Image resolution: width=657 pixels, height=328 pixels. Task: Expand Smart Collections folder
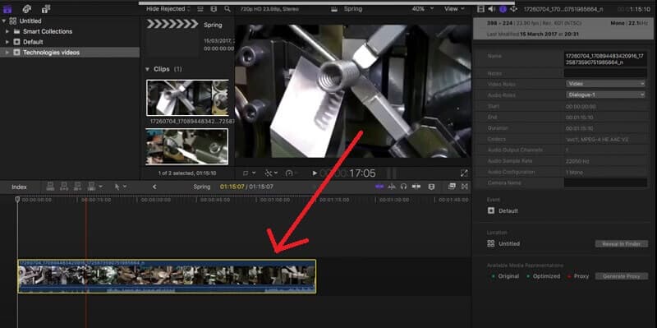[7, 31]
